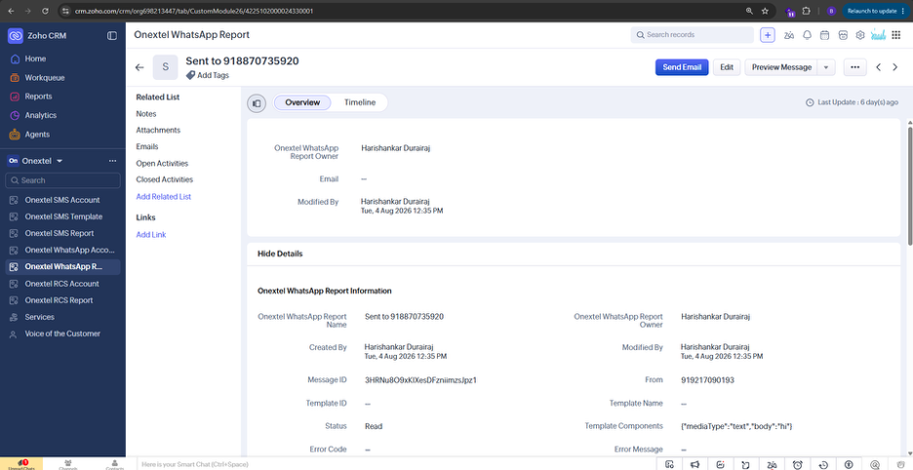The height and width of the screenshot is (470, 913).
Task: Open Contacts in bottom bar
Action: coord(115,464)
